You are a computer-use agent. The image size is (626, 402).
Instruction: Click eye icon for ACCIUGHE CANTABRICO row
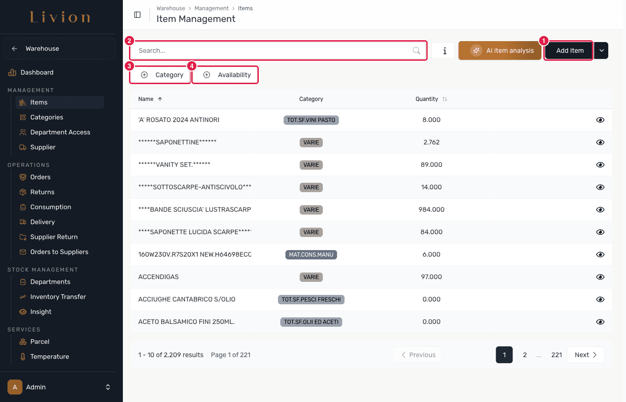click(600, 300)
